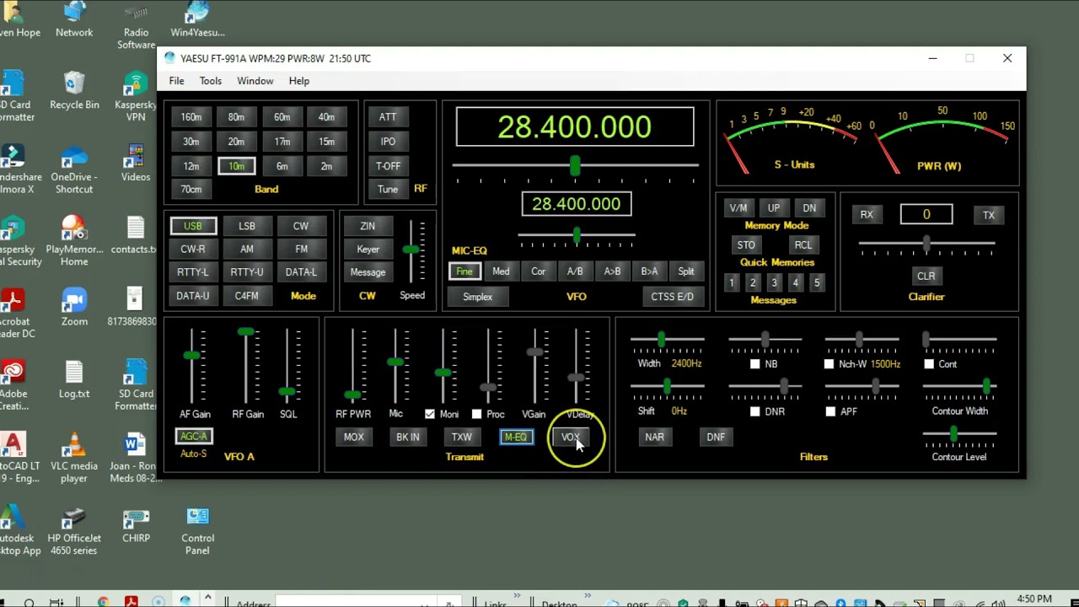Open the File menu
The image size is (1079, 607).
pos(176,81)
